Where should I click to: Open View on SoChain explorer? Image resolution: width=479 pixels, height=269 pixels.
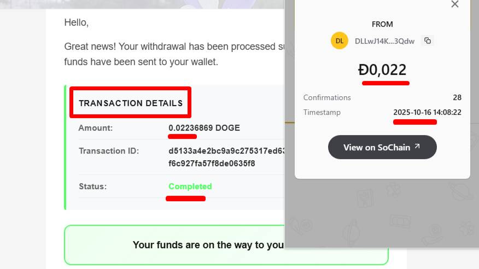click(x=382, y=147)
